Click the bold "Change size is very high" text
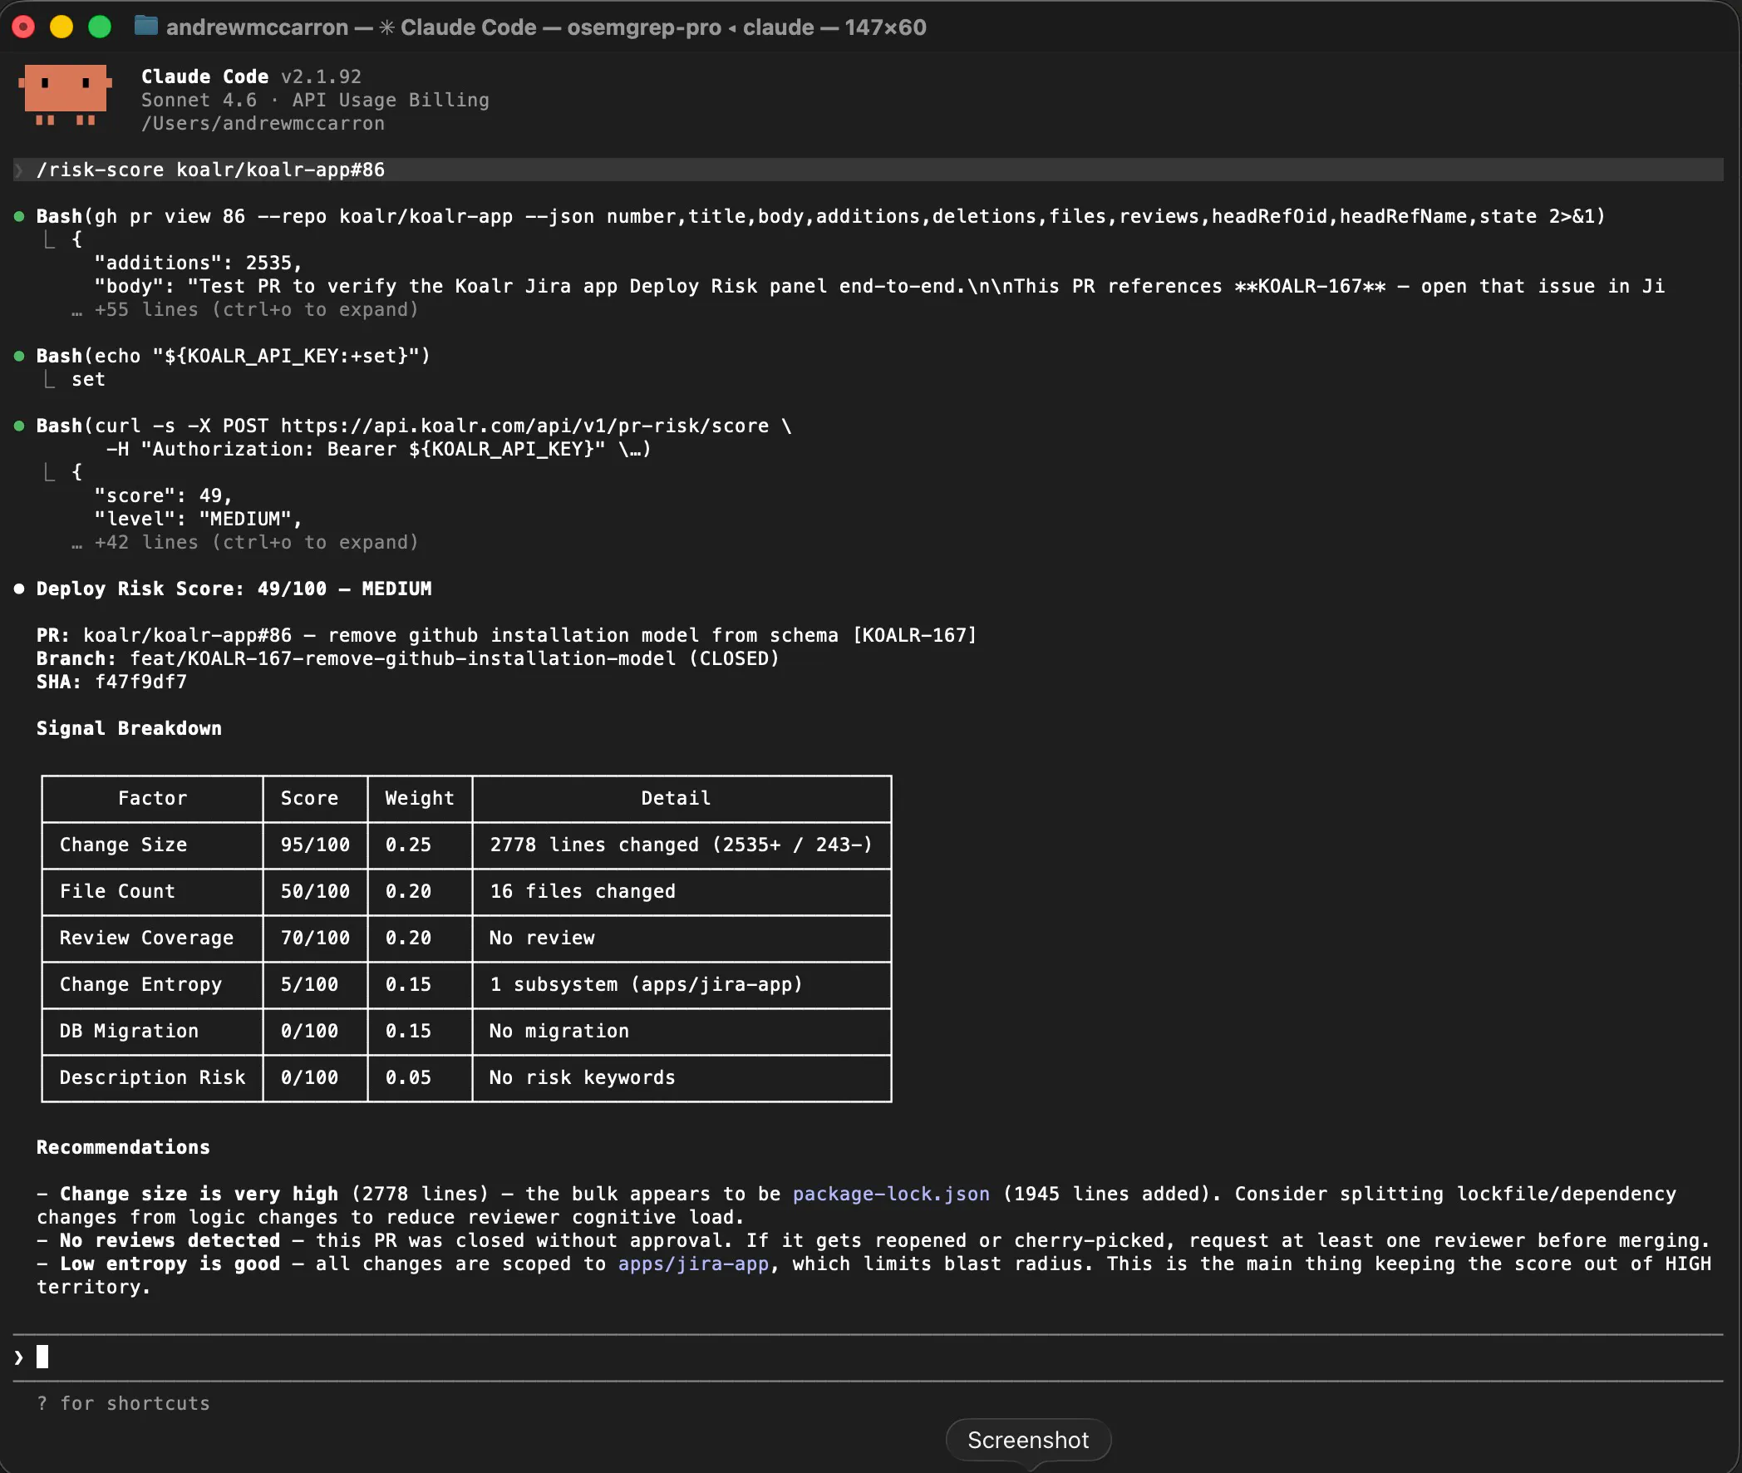 point(199,1194)
